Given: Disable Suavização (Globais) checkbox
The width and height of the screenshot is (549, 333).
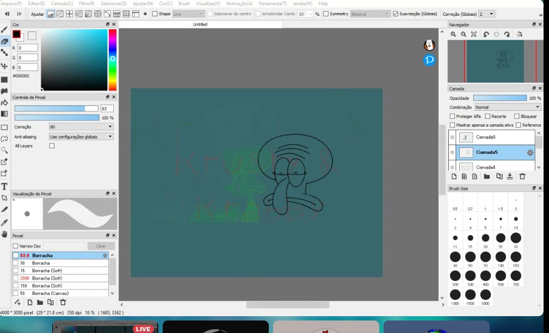Looking at the screenshot, I should point(396,14).
